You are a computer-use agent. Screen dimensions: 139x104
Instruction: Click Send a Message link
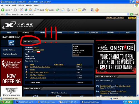[x=9, y=50]
